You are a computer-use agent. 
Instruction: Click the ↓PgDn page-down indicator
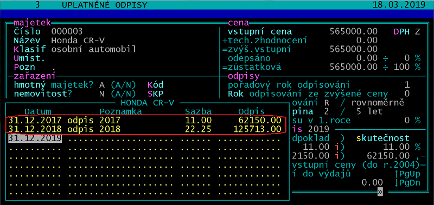[407, 183]
